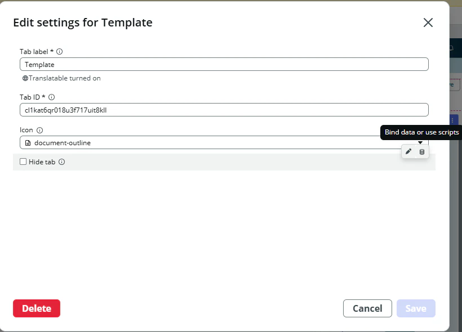
Task: Focus the Tab ID input field
Action: (x=224, y=110)
